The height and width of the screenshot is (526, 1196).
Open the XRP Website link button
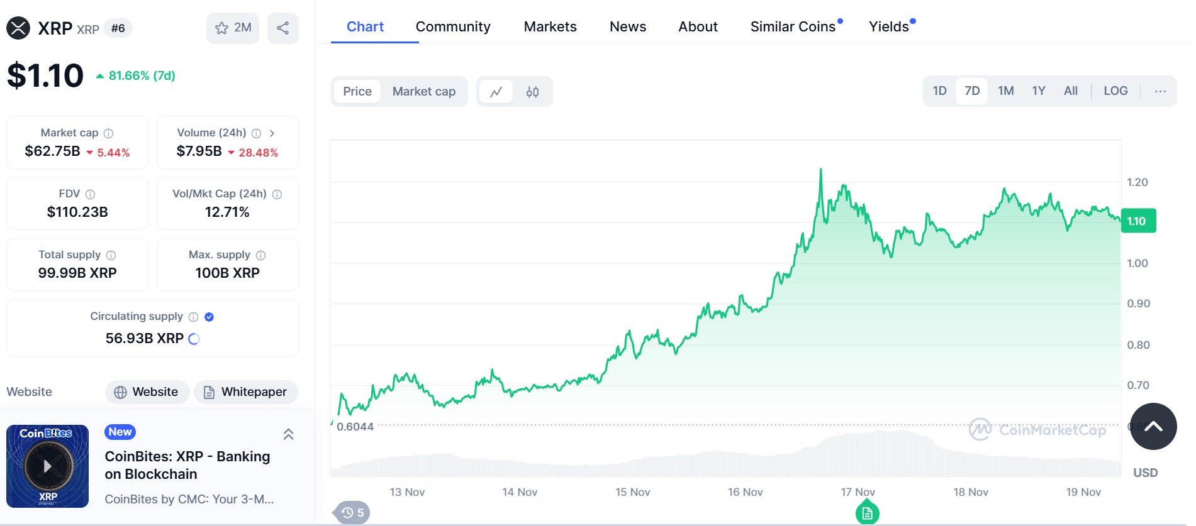point(147,392)
